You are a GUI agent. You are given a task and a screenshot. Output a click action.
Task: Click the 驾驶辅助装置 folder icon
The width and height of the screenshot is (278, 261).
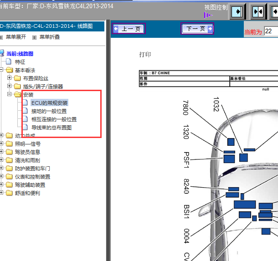coord(9,184)
